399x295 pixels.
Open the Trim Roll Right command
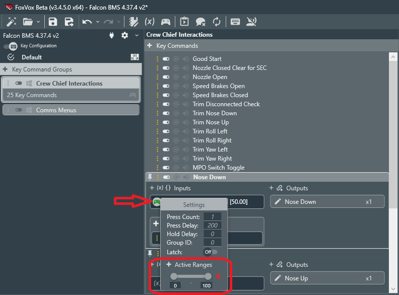(x=212, y=140)
